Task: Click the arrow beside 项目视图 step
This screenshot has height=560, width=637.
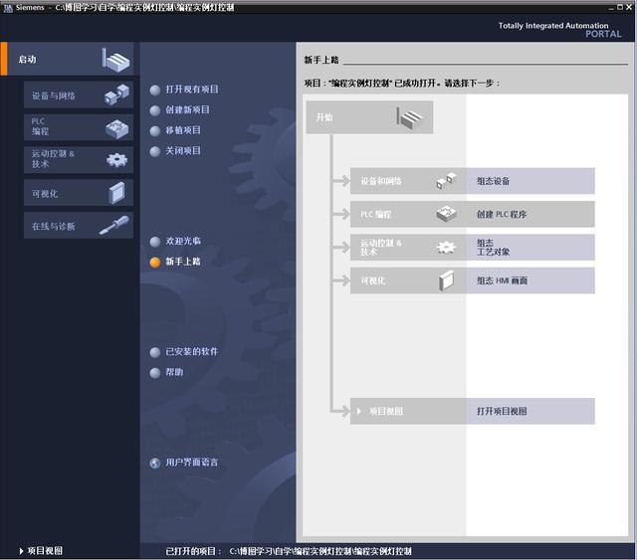Action: tap(358, 411)
